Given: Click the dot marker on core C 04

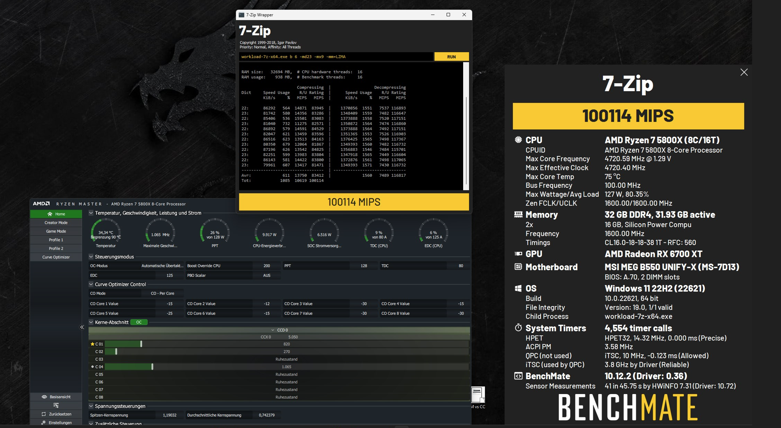Looking at the screenshot, I should click(92, 367).
